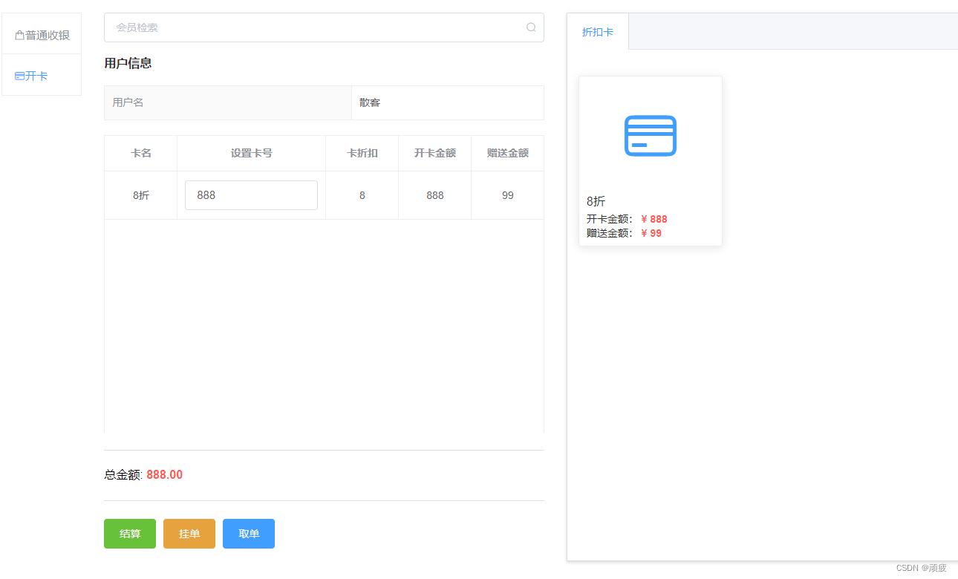Image resolution: width=958 pixels, height=579 pixels.
Task: Click the 赠送金额 column header
Action: [508, 153]
